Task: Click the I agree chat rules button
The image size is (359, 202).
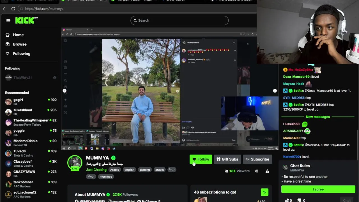Action: click(318, 189)
